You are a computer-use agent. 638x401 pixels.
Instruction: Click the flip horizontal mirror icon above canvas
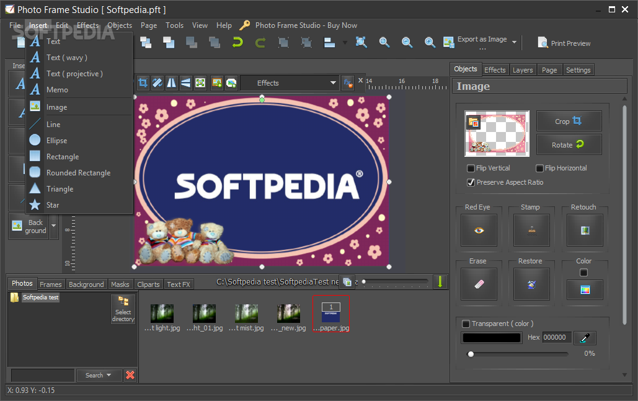pyautogui.click(x=171, y=83)
